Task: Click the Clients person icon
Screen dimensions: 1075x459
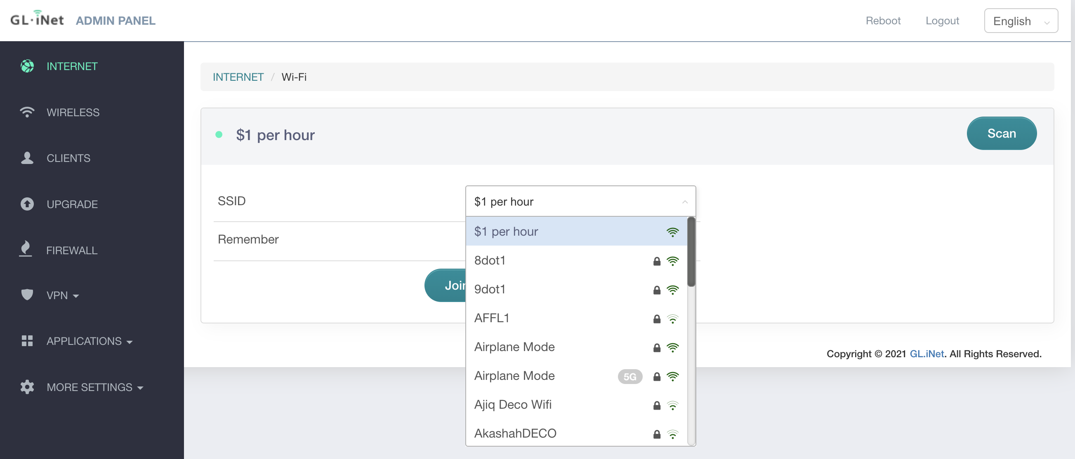Action: click(x=27, y=158)
